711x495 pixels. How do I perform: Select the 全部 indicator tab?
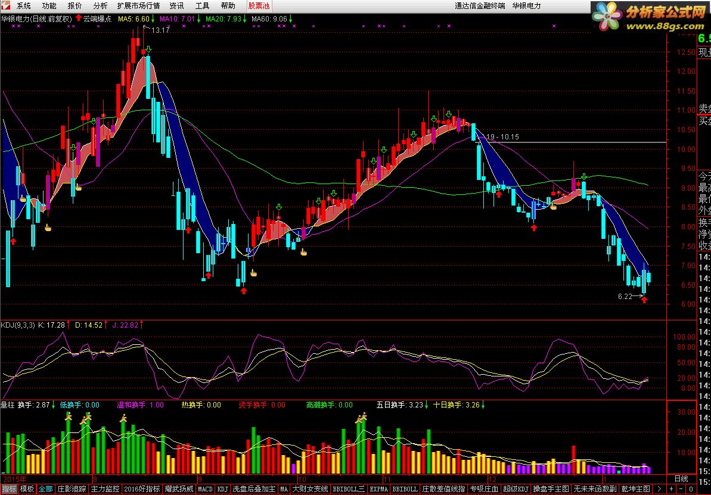tap(45, 489)
